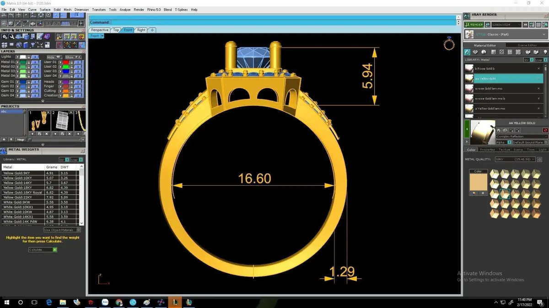Toggle the Alpha option
549x308 pixels.
pos(504,142)
